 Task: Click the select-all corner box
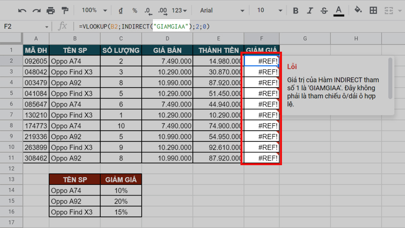tap(11, 39)
